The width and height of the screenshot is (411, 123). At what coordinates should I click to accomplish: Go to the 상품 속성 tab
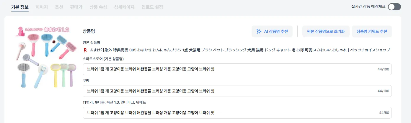(98, 7)
